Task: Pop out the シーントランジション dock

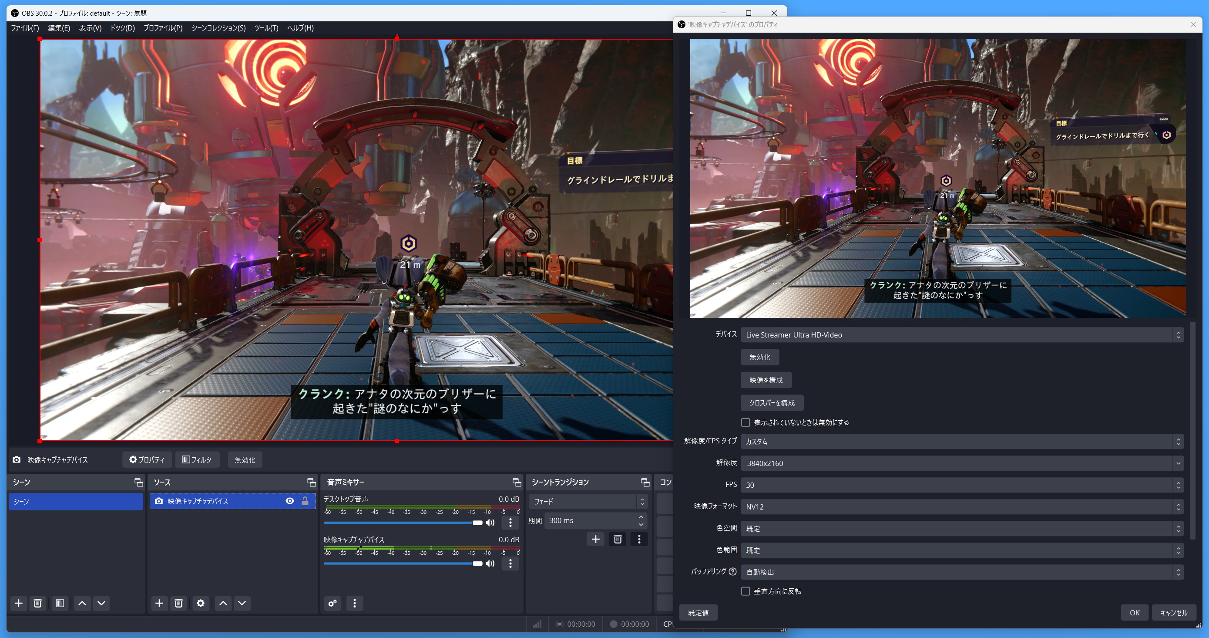Action: [x=645, y=483]
